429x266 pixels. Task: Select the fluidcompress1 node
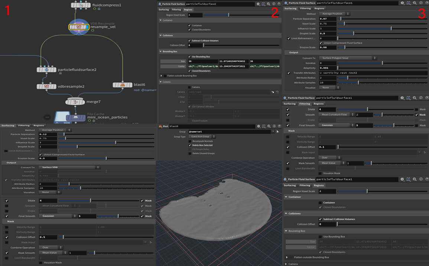pos(81,4)
